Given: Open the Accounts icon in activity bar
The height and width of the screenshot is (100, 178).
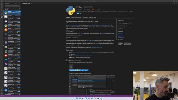Looking at the screenshot, I should coord(2,90).
